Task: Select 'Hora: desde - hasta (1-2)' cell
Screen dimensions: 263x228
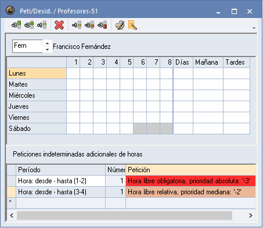Action: click(x=61, y=181)
